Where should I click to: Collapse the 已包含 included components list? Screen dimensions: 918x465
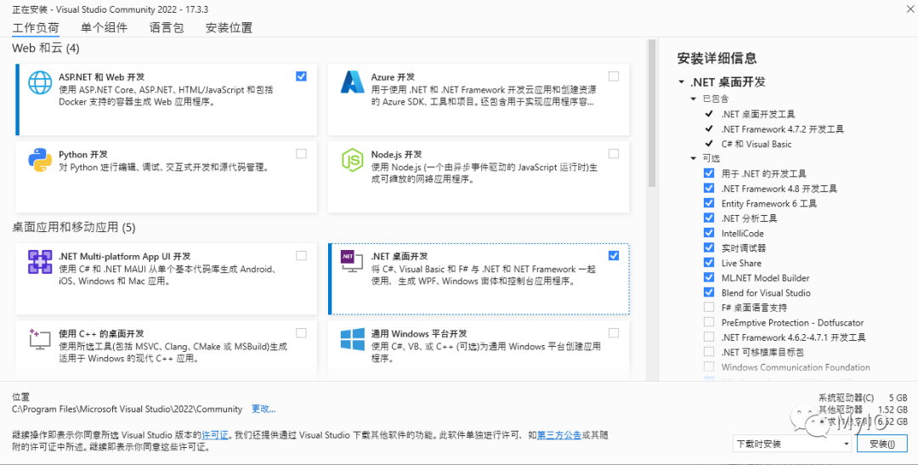pyautogui.click(x=694, y=99)
